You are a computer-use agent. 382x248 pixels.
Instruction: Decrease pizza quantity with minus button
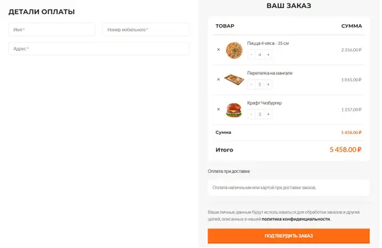tap(251, 54)
